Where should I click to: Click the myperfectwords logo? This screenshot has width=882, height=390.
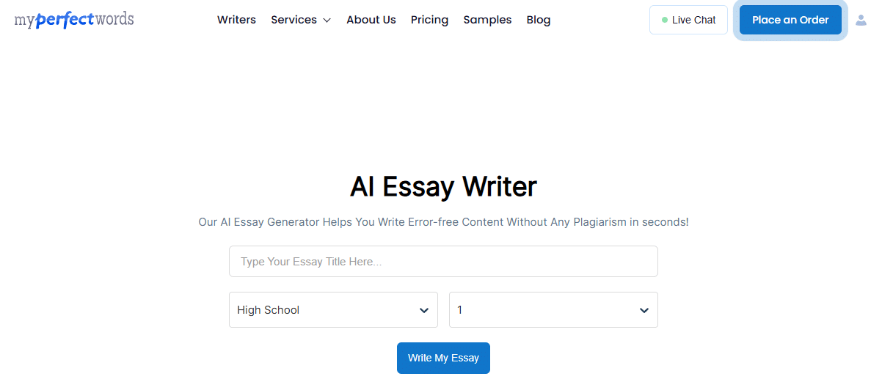pyautogui.click(x=74, y=19)
